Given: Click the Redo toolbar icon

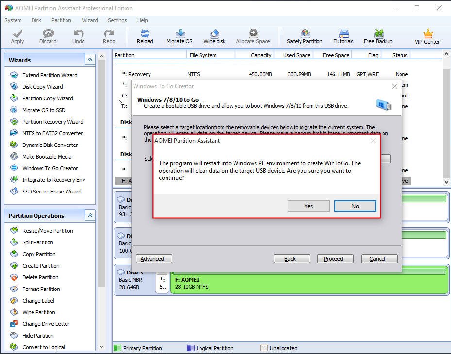Looking at the screenshot, I should pos(109,36).
